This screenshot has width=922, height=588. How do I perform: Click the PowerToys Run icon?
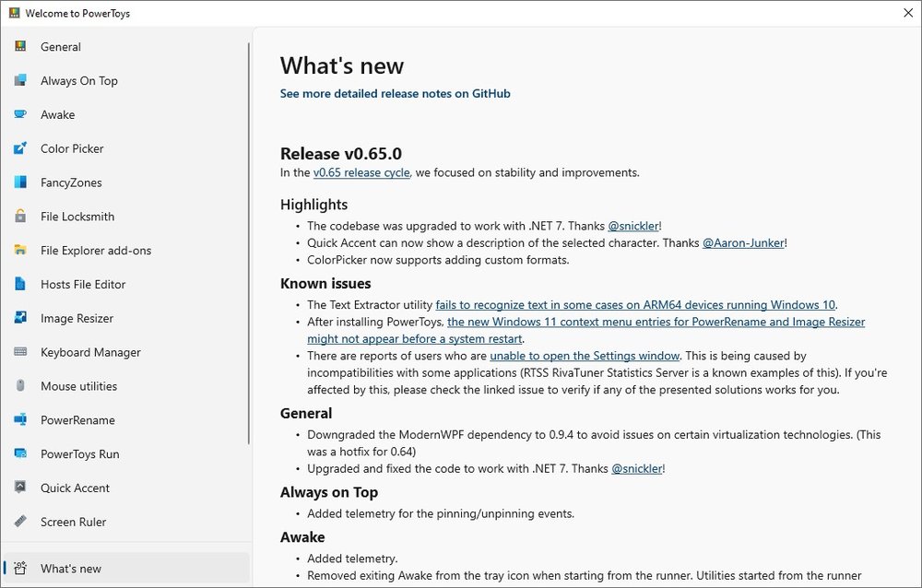[x=20, y=453]
